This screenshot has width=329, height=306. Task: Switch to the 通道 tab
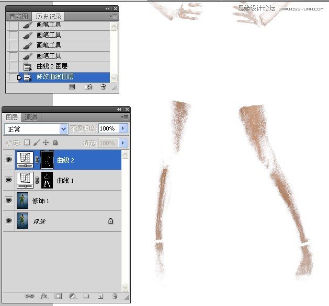pyautogui.click(x=31, y=117)
